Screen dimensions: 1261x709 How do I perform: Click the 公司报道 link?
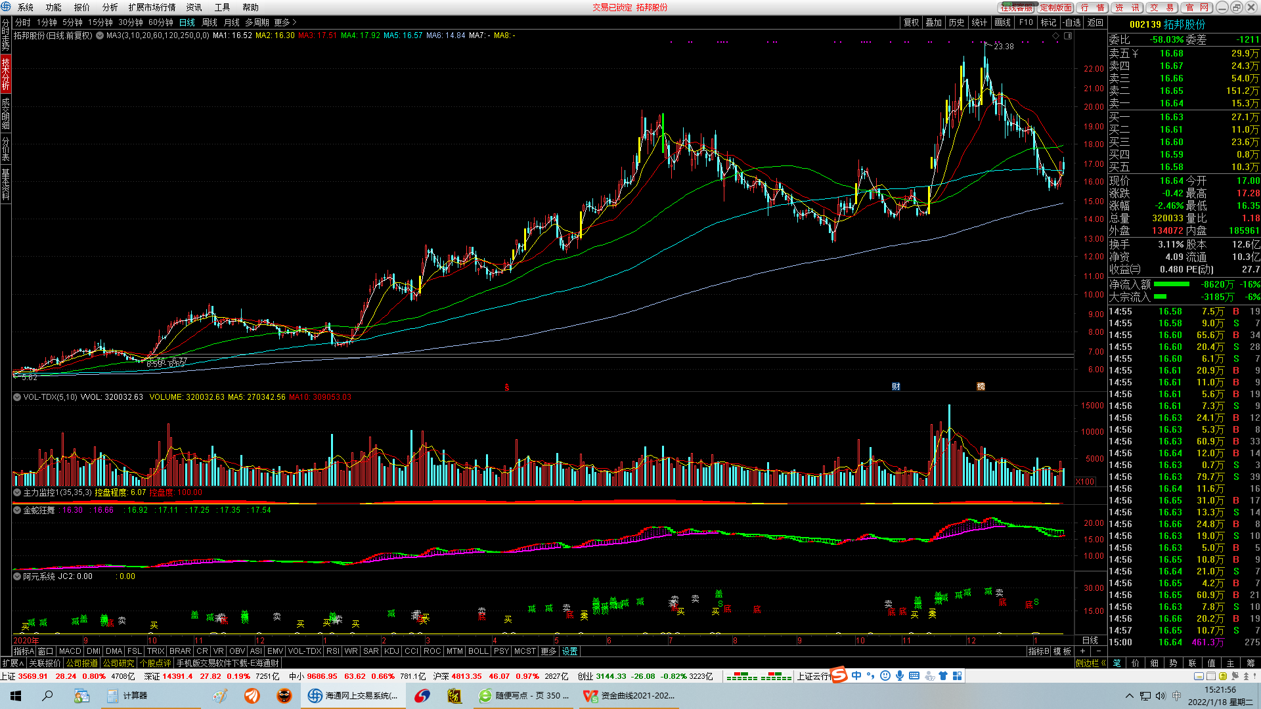pos(81,663)
